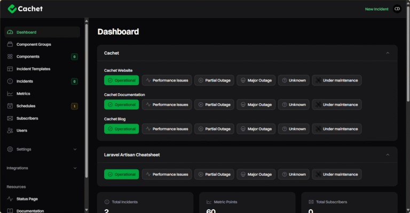The image size is (410, 213).
Task: Click the Metrics chart icon in sidebar
Action: click(x=10, y=94)
